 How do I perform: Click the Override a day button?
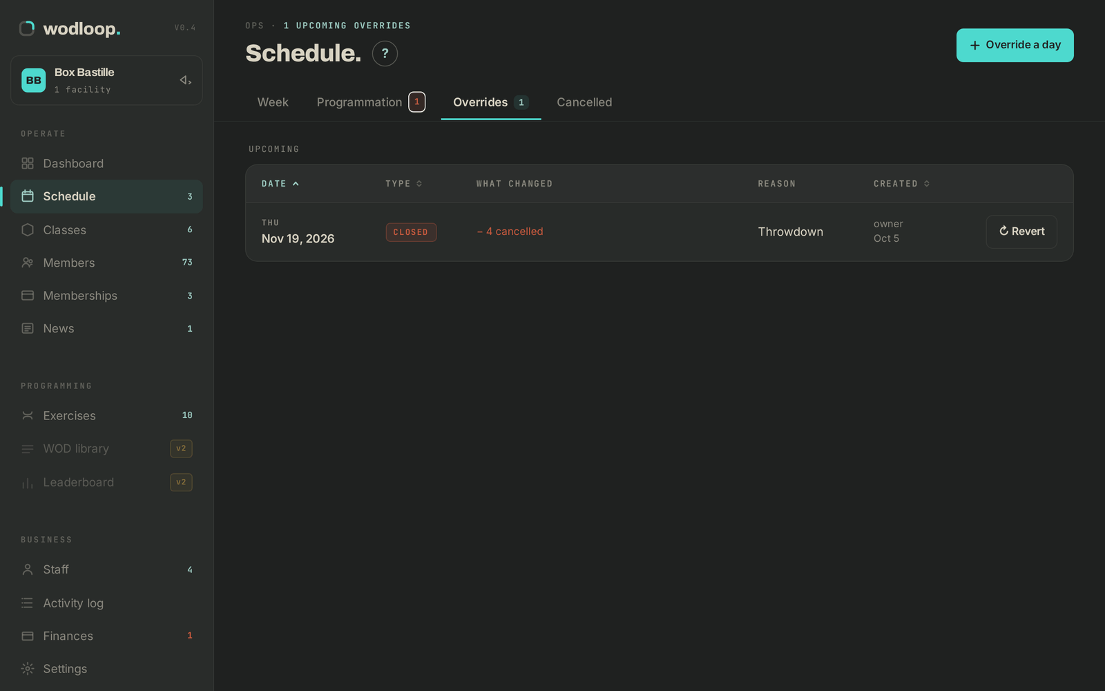[1015, 45]
